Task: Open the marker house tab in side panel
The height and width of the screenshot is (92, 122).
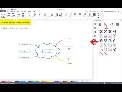Action: (x=95, y=32)
